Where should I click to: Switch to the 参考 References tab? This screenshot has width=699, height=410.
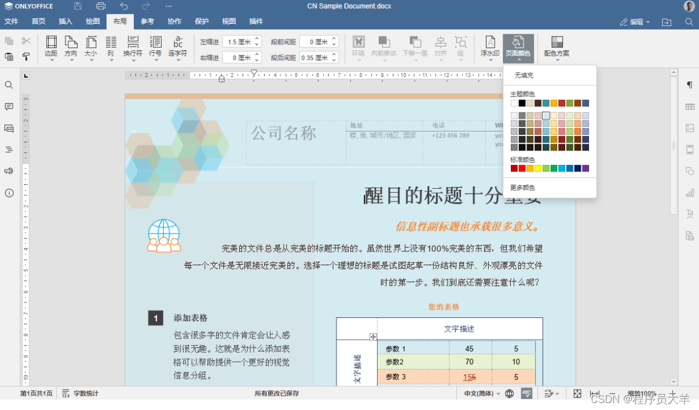pos(147,22)
